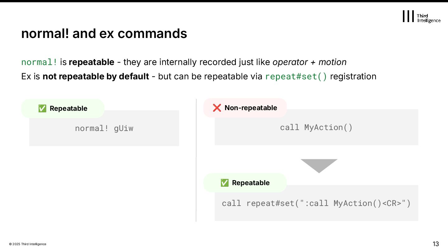Click the lower-right "Repeatable" badge label
Screen dimensions: 448x252
coord(250,183)
